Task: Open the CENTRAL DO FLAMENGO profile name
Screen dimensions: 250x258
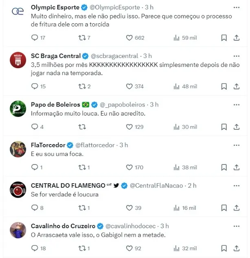Action: click(x=68, y=185)
